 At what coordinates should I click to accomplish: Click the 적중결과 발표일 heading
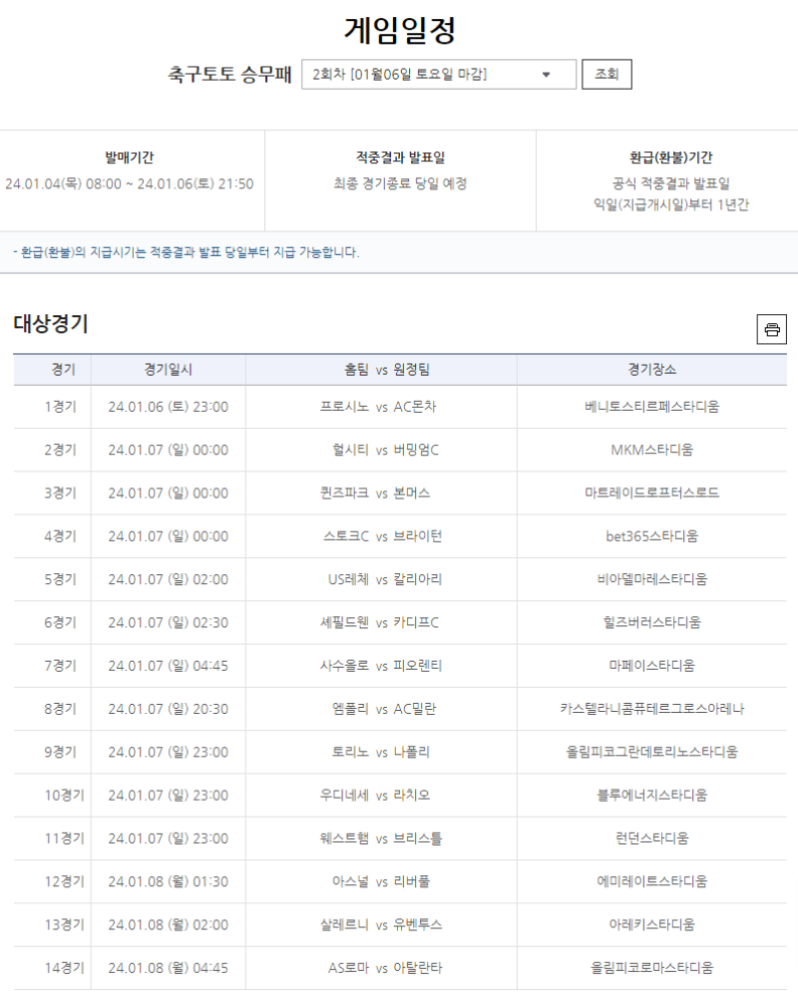[400, 158]
